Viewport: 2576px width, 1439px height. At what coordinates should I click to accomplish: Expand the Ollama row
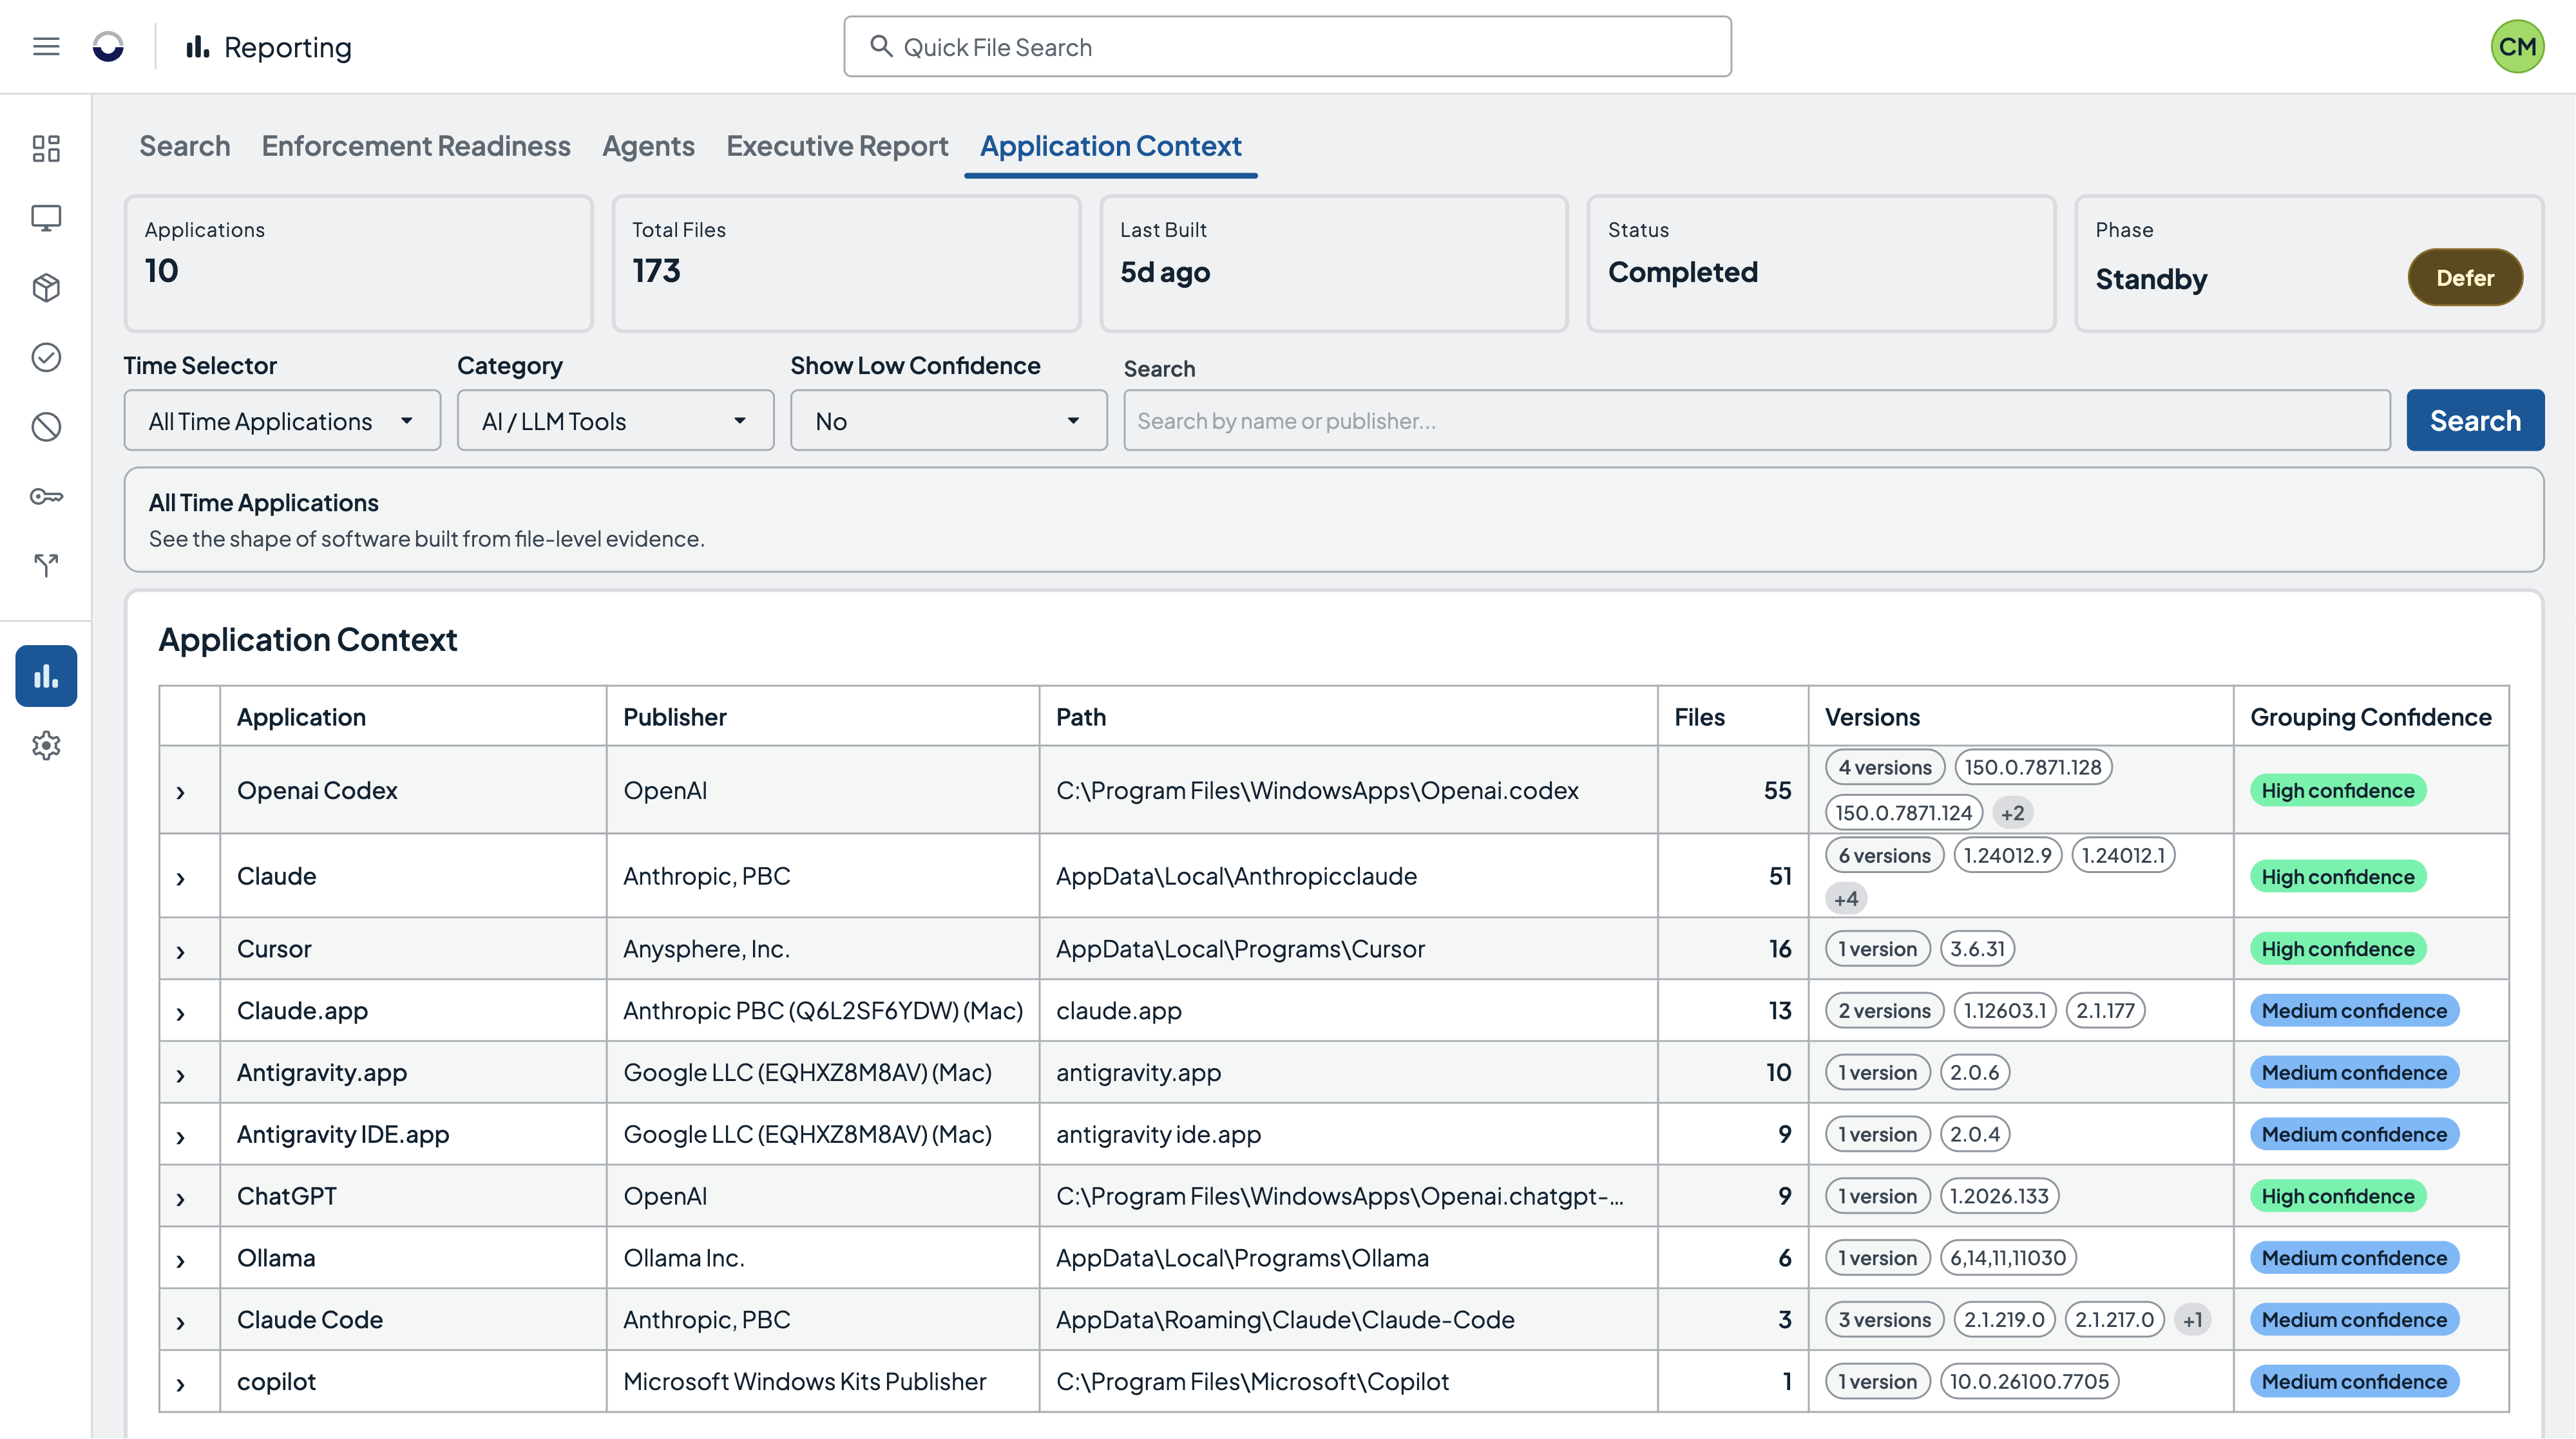181,1260
